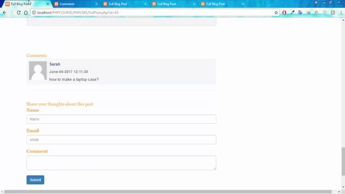Close the first Full Blog Post tab
Image resolution: width=345 pixels, height=194 pixels.
click(48, 4)
